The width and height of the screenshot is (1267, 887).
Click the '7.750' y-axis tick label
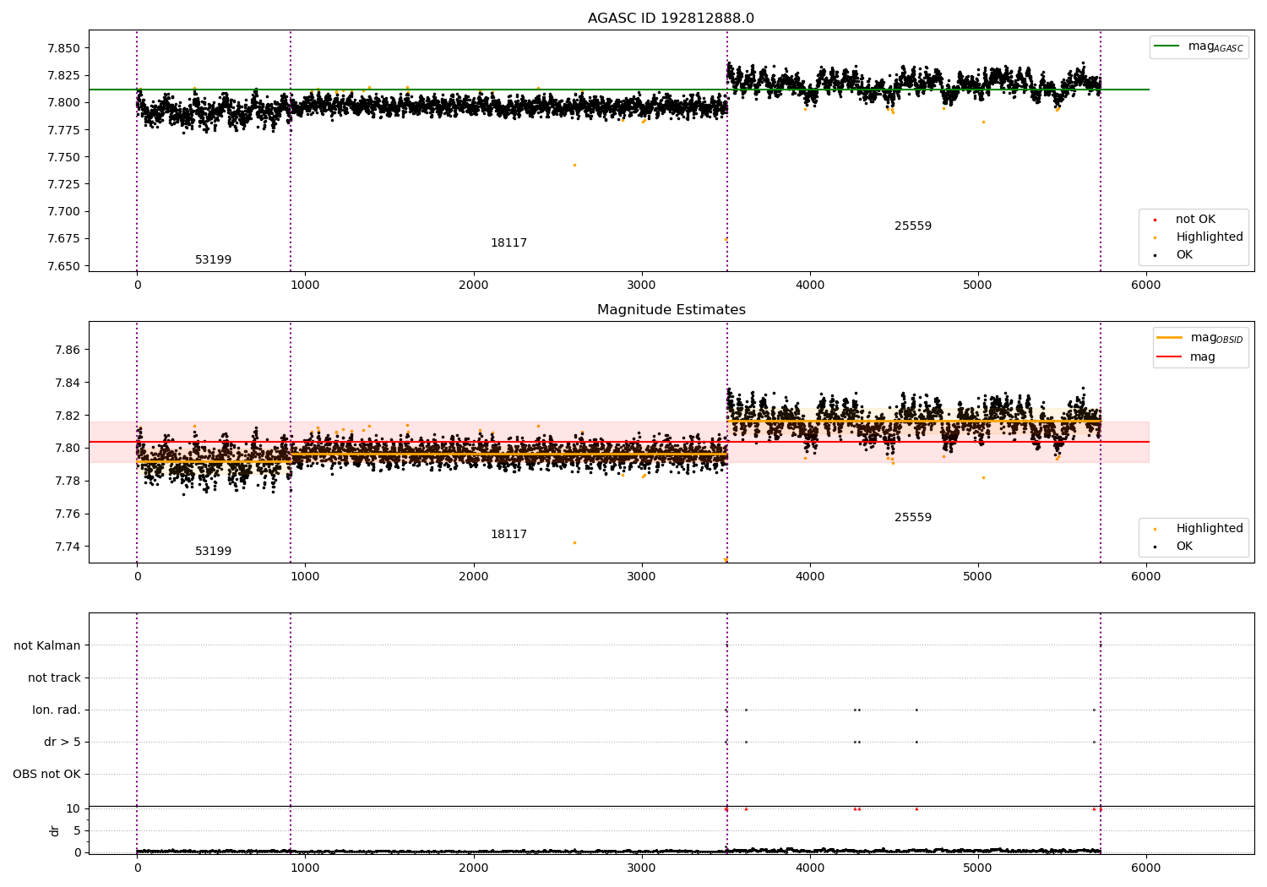coord(63,158)
